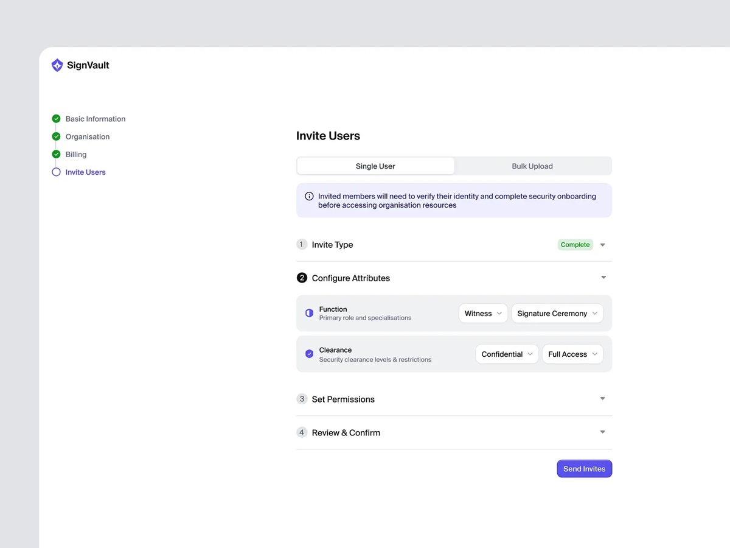Click the green check beside Basic Information
730x548 pixels.
tap(56, 119)
